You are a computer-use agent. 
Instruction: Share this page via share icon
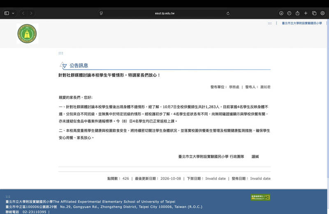tap(297, 13)
